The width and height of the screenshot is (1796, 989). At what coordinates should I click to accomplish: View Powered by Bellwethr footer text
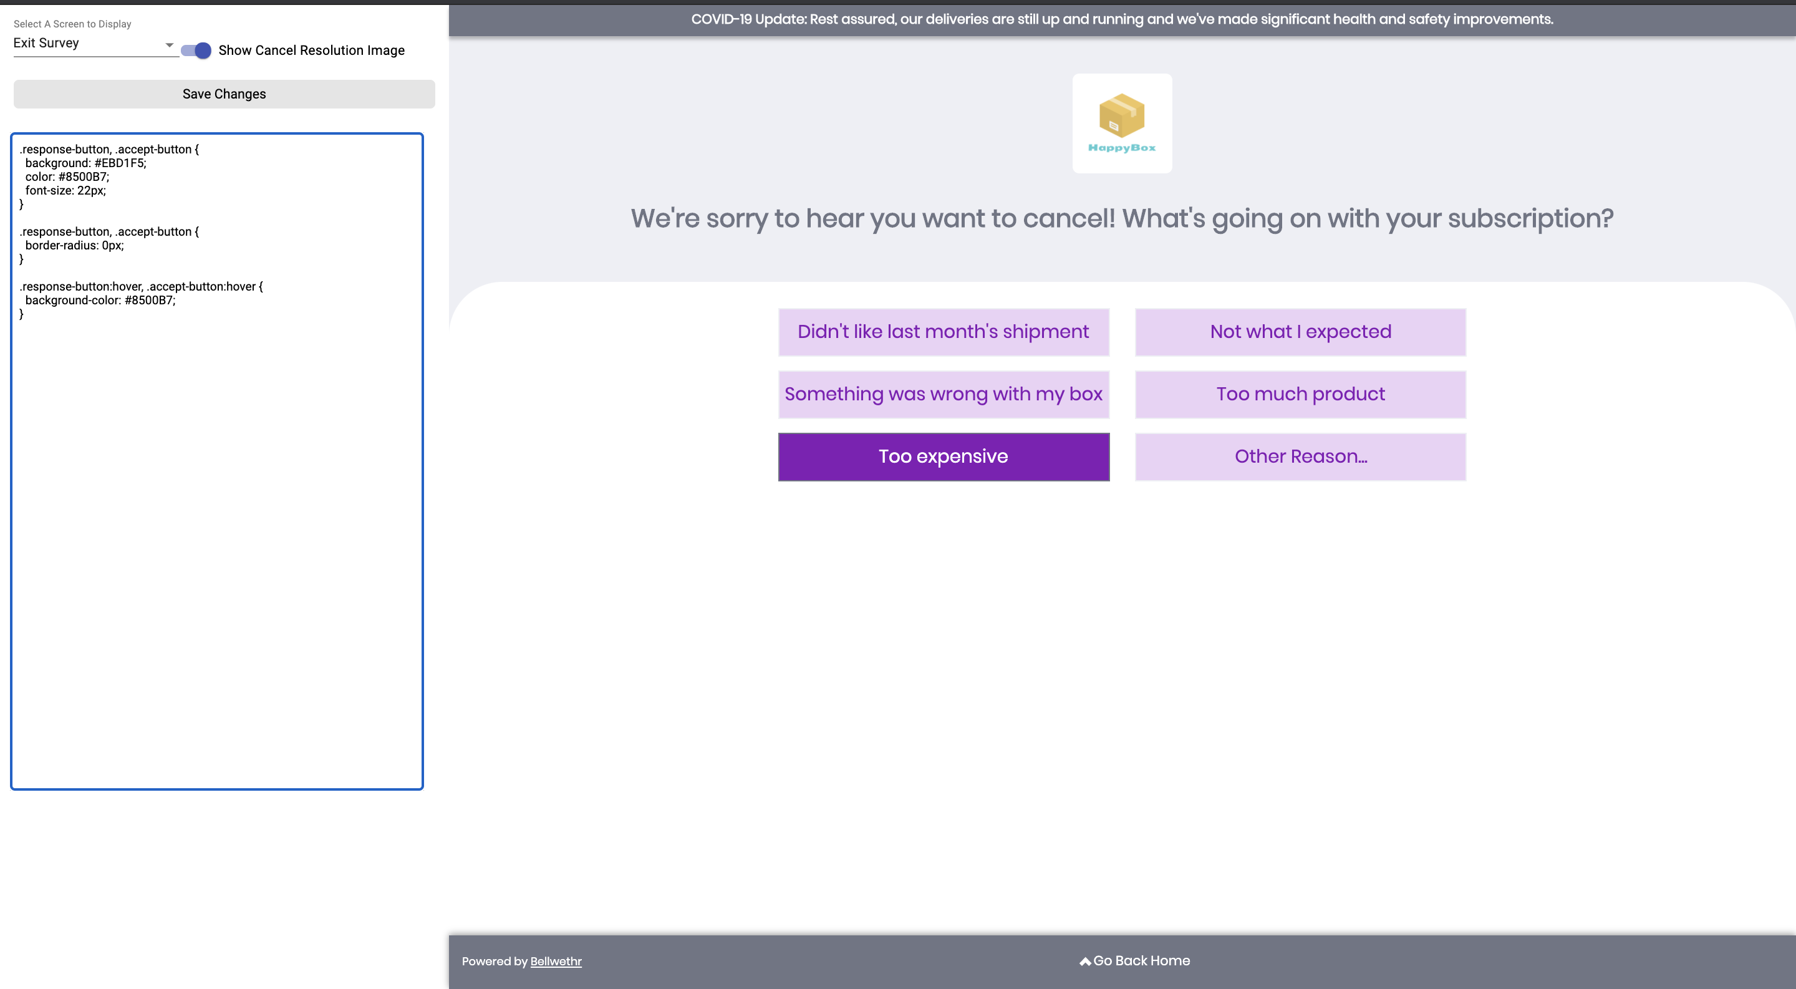pyautogui.click(x=523, y=961)
